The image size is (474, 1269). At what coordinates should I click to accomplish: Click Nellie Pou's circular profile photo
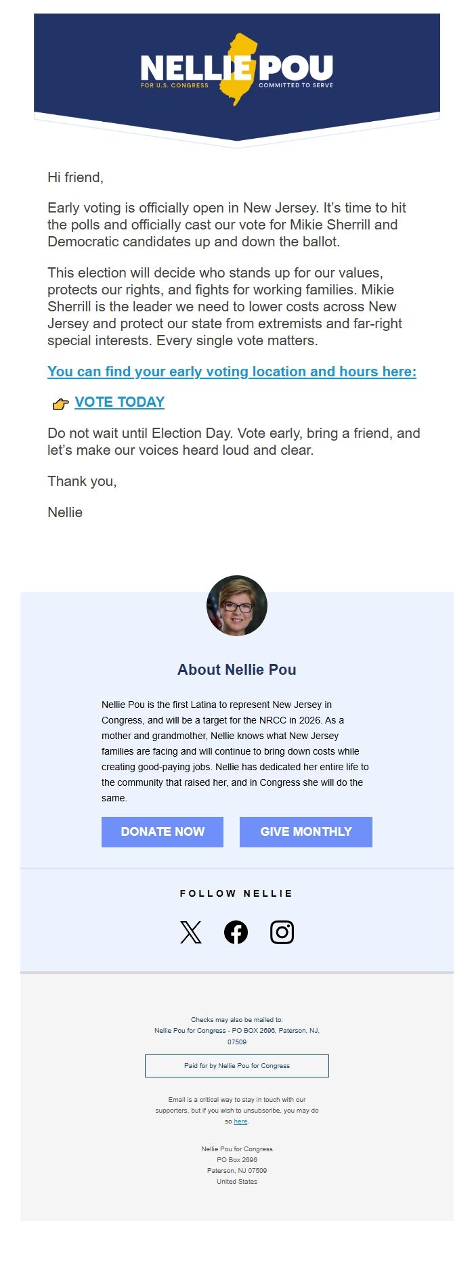(236, 606)
